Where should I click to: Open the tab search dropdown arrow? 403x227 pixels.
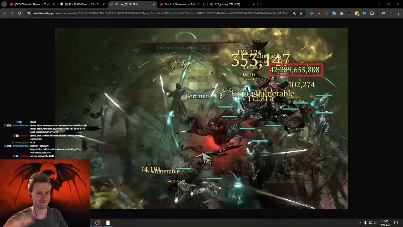[x=4, y=4]
